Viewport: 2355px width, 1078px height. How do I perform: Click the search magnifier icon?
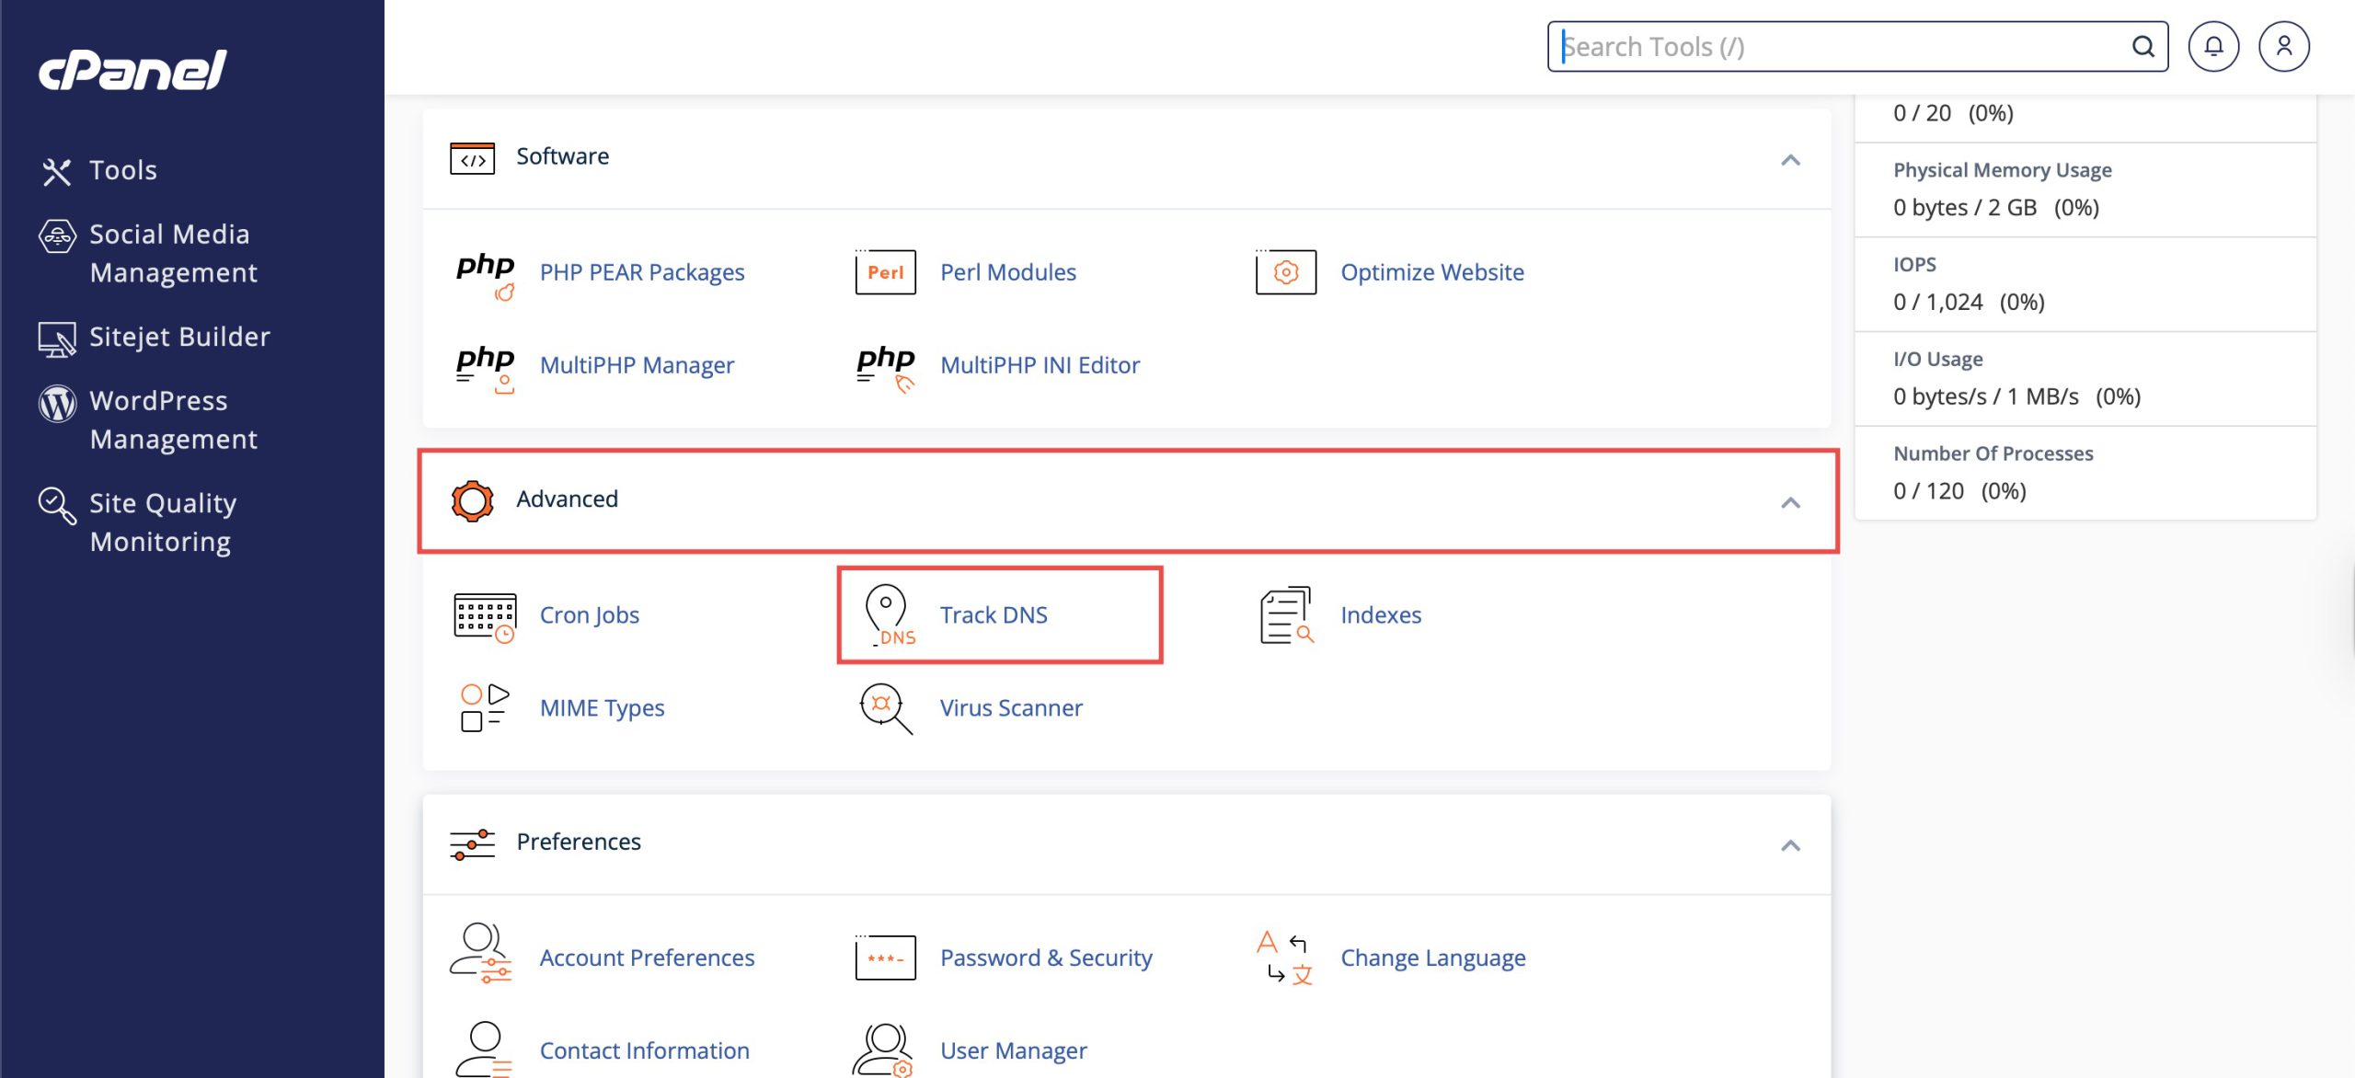(x=2142, y=47)
